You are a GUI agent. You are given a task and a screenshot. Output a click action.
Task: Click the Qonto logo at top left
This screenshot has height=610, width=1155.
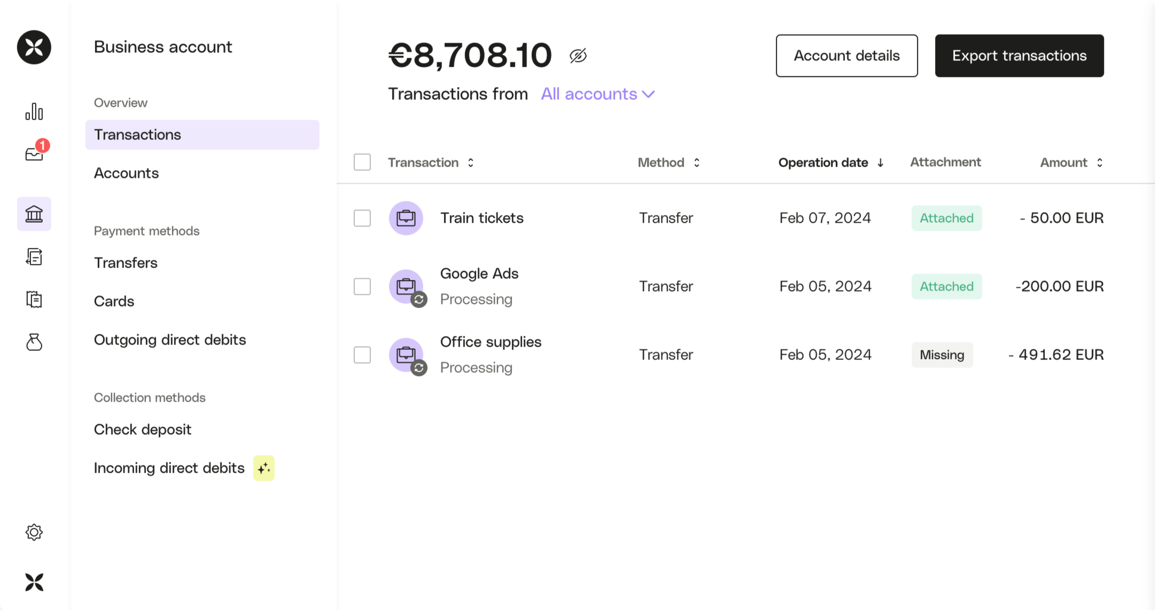click(34, 47)
